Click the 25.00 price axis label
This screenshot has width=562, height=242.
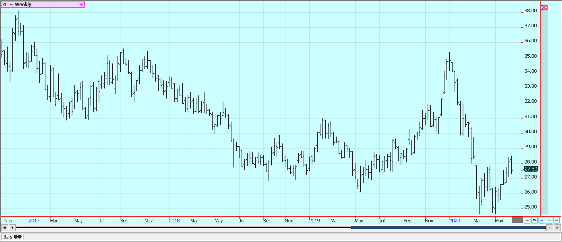click(x=530, y=207)
